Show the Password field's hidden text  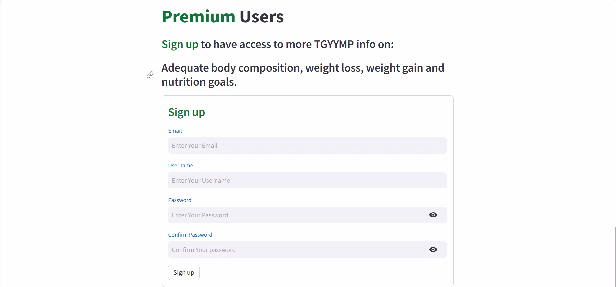433,215
